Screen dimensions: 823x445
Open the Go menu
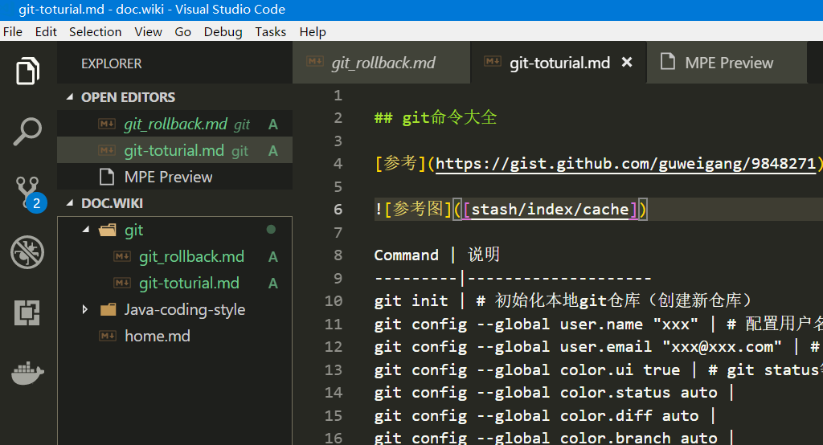[x=182, y=32]
